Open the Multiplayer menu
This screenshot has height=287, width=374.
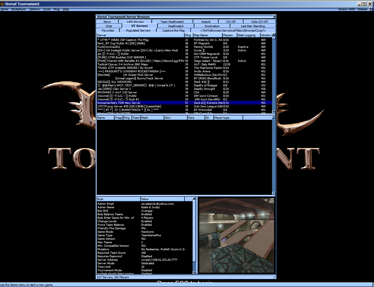[x=19, y=9]
